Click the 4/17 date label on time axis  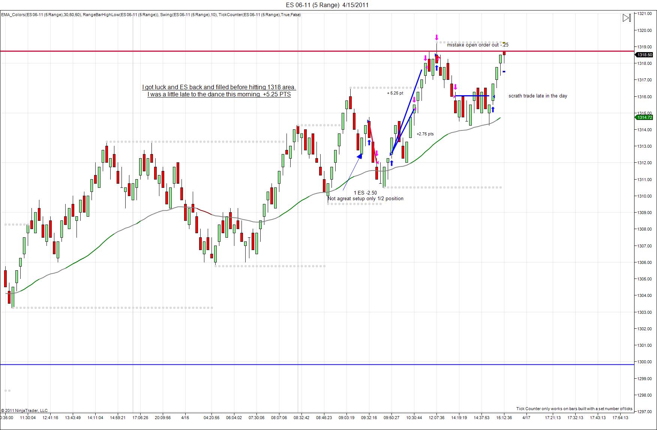[526, 417]
